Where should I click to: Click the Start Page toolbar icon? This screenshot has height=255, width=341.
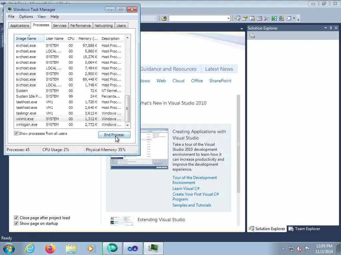pos(274,19)
